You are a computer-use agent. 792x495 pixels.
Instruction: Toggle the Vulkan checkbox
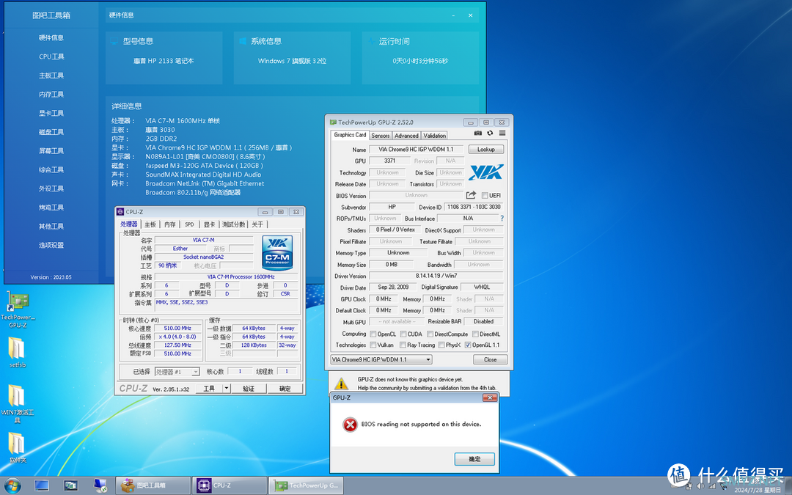click(373, 345)
